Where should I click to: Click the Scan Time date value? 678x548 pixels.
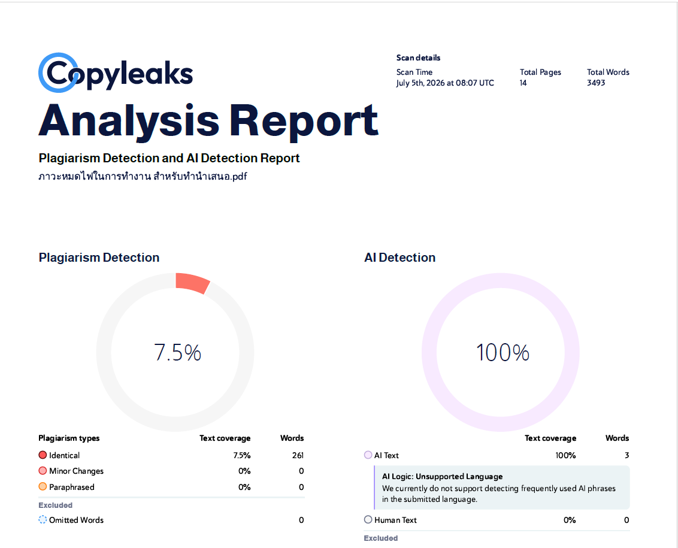coord(445,83)
